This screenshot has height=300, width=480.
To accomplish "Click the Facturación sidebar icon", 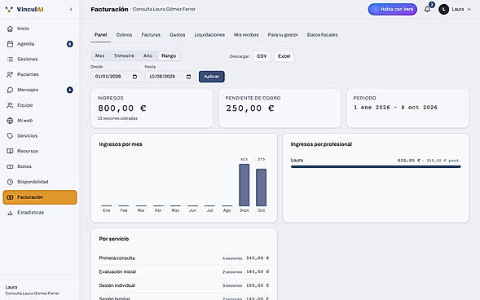I will click(10, 197).
